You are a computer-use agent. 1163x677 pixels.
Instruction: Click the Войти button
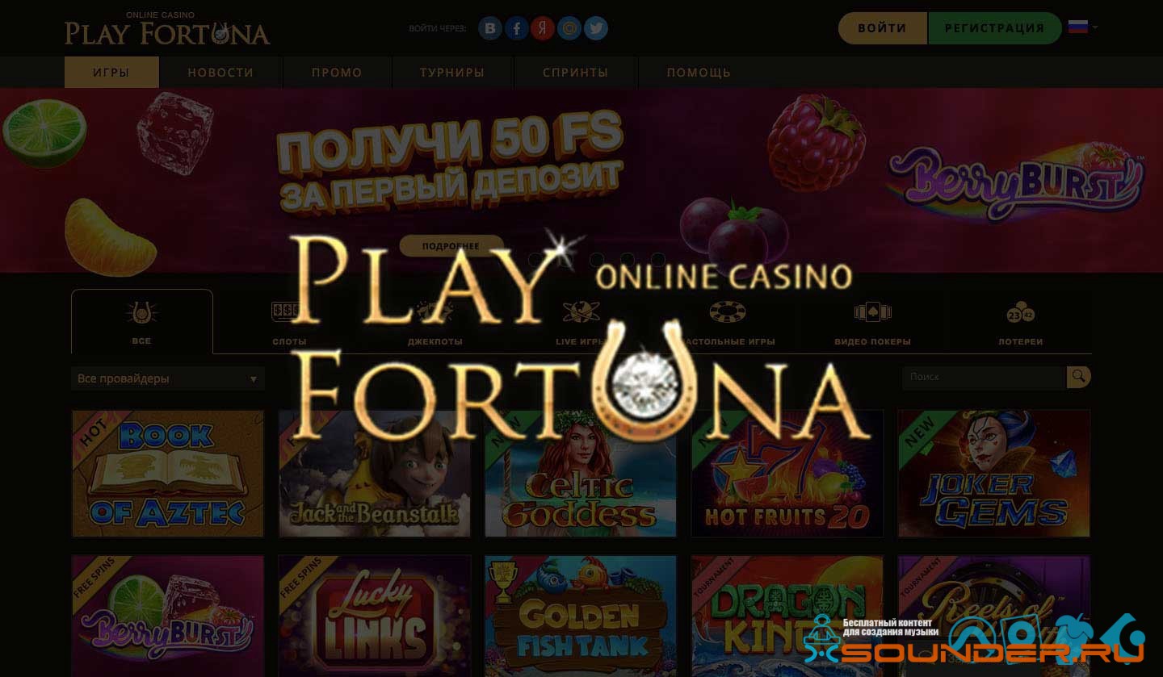tap(882, 28)
